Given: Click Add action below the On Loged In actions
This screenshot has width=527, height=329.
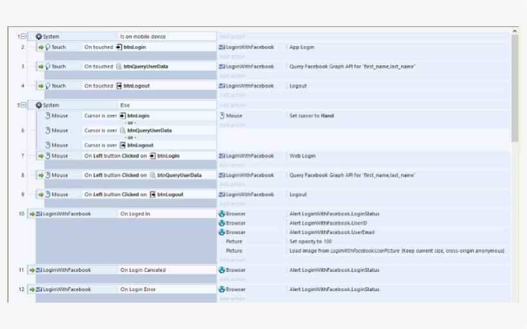Looking at the screenshot, I should (x=233, y=260).
